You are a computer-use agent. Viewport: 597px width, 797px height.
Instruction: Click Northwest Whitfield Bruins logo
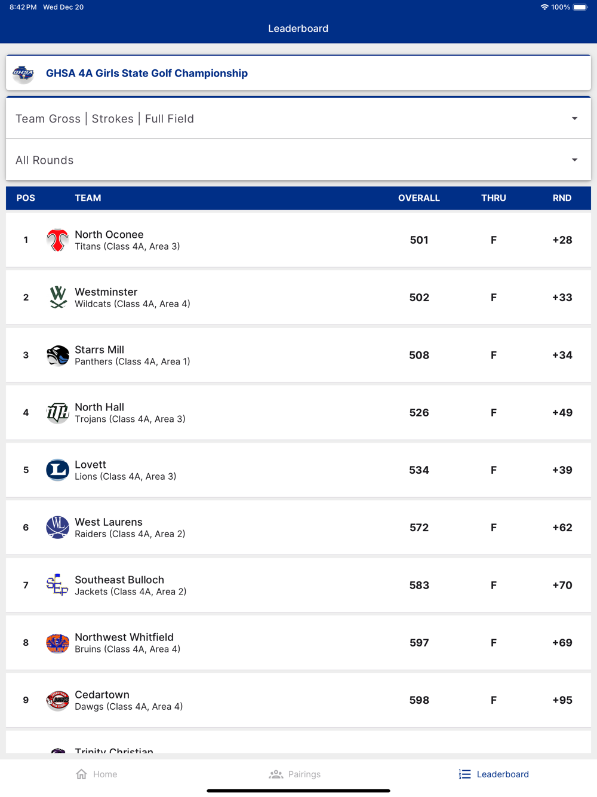point(57,643)
